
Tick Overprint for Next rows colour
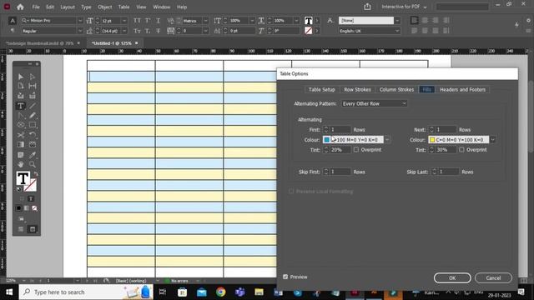(x=461, y=150)
